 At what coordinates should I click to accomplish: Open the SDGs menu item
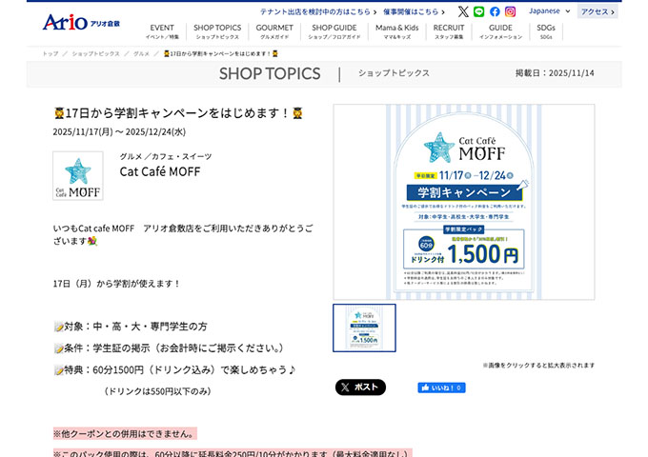click(x=546, y=31)
